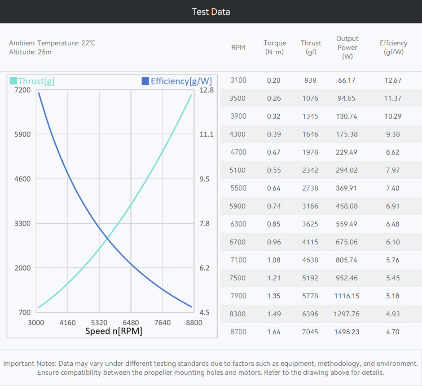Select the thrust value 838

coord(310,80)
